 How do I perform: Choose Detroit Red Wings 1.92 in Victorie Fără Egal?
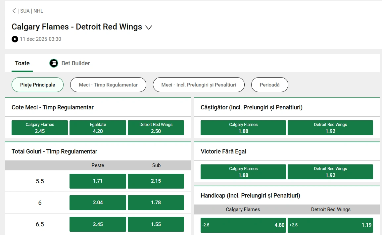tap(330, 172)
